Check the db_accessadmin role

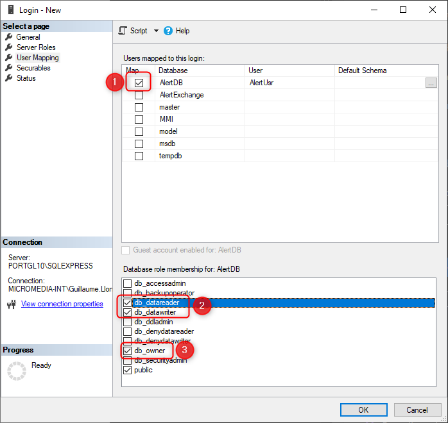(128, 283)
